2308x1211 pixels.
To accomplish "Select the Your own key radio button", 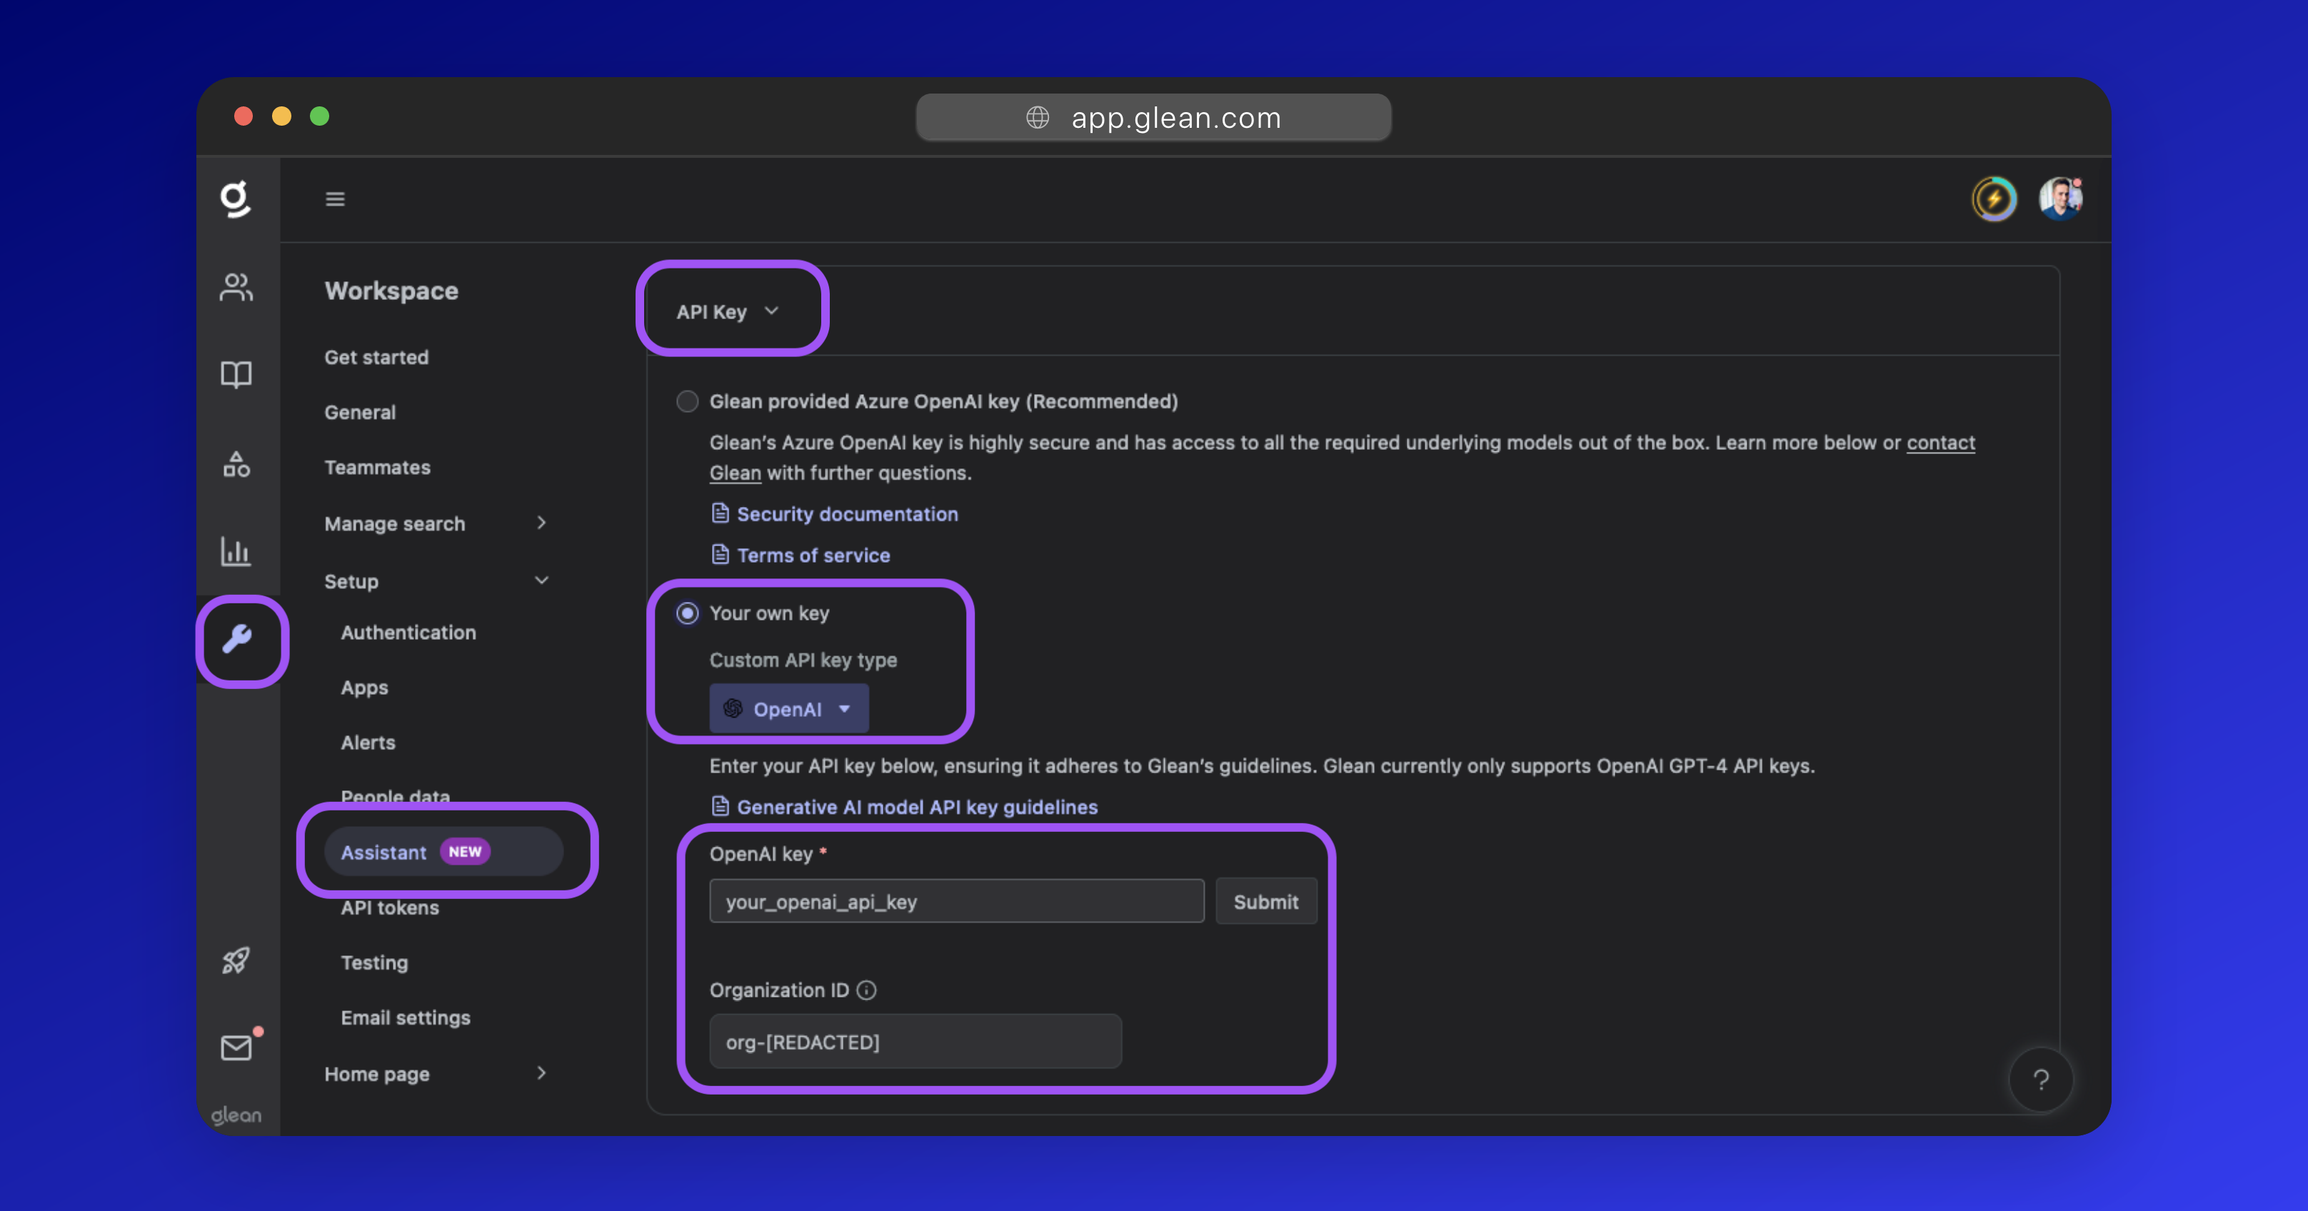I will pyautogui.click(x=687, y=613).
